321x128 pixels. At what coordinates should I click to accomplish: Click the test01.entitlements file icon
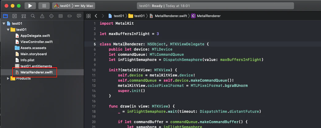pos(17,66)
